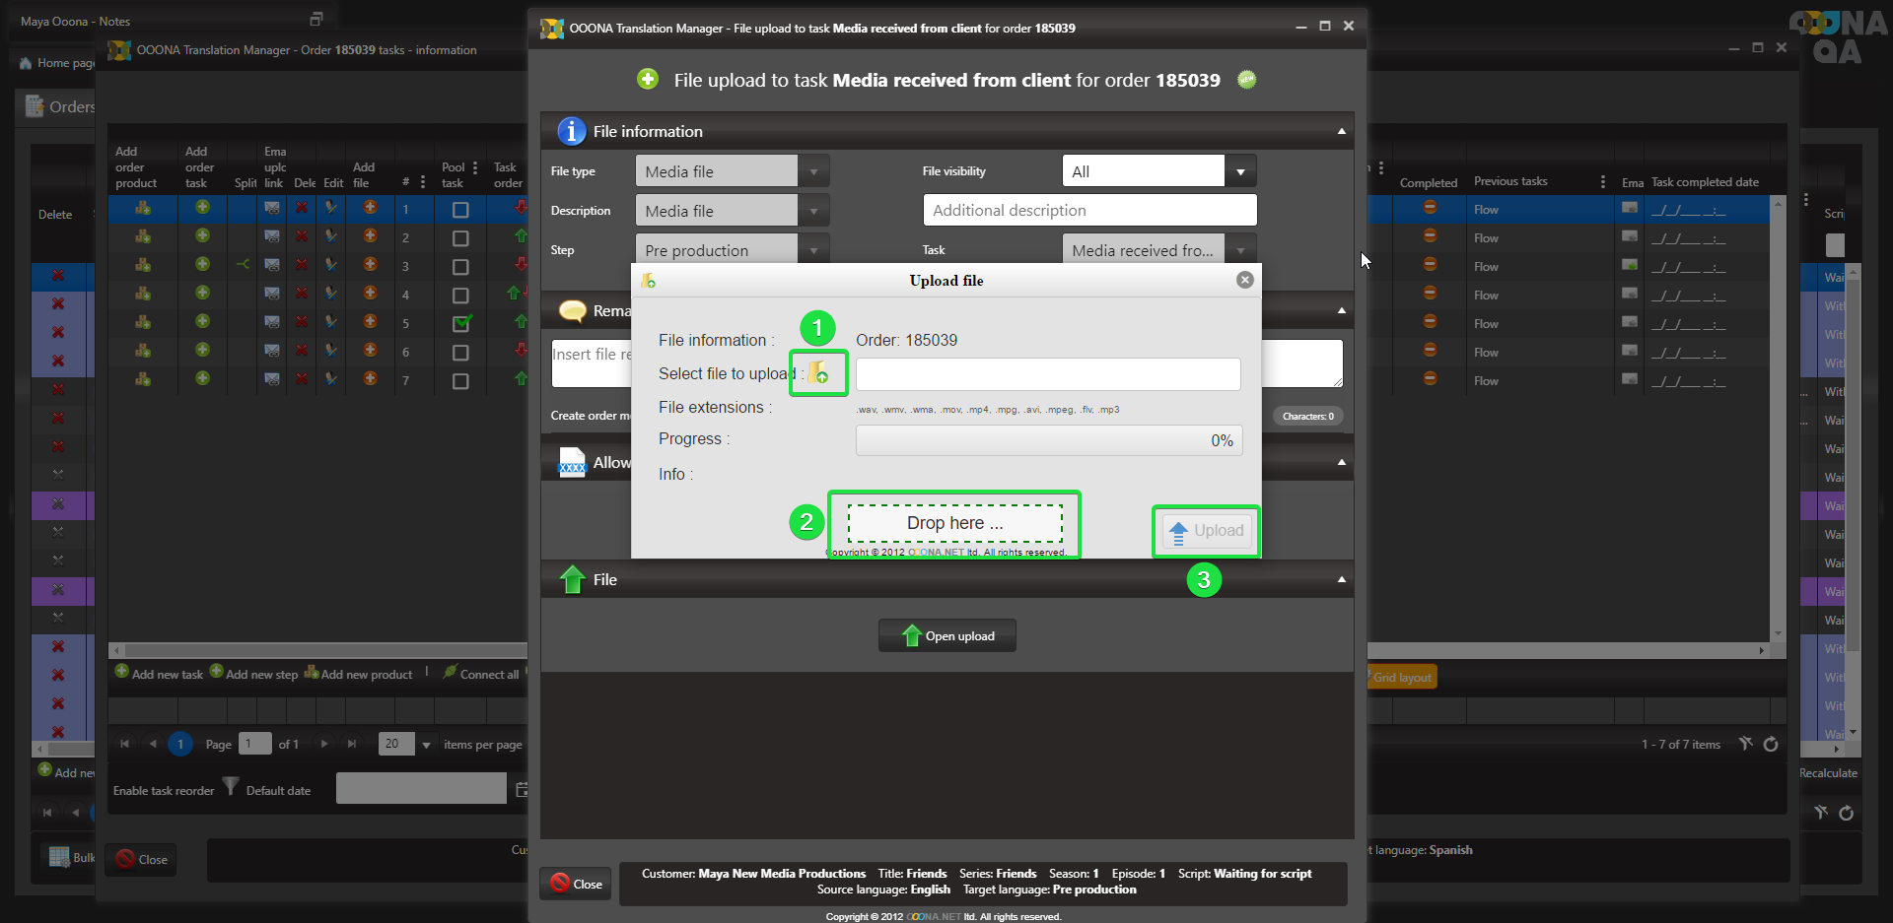Toggle Pool task checkbox for row 5
Viewport: 1893px width, 923px height.
(460, 323)
